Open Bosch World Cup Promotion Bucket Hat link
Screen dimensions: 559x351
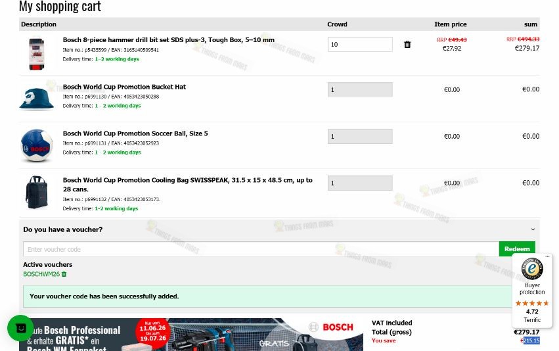point(124,87)
